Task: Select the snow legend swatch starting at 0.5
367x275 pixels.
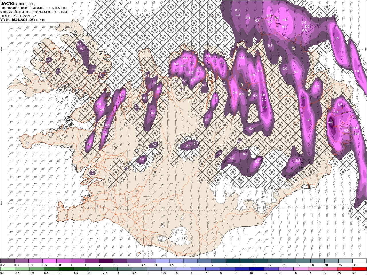Action: pos(49,261)
